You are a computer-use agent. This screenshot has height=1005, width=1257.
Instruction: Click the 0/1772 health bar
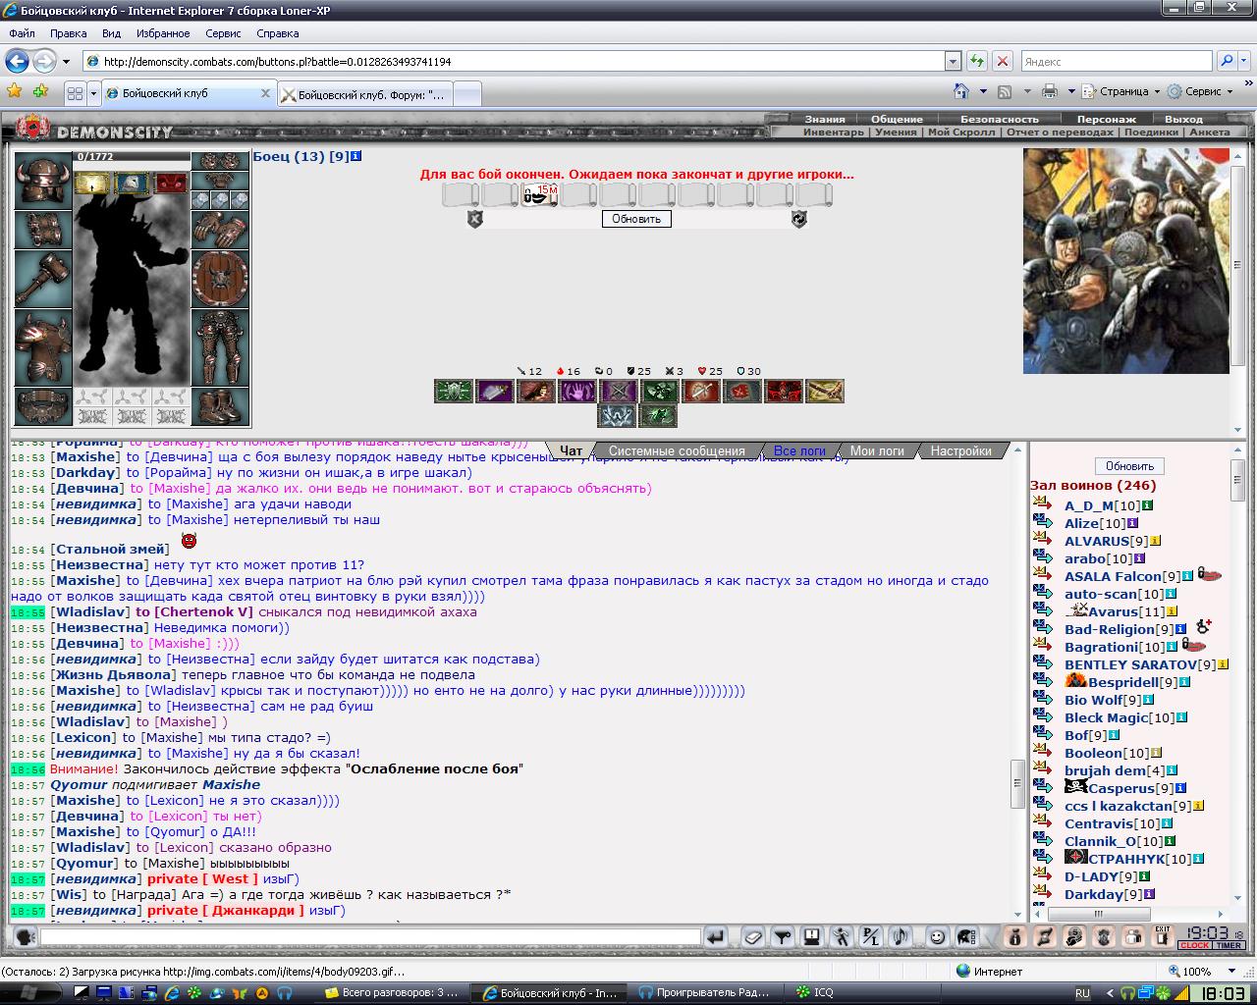pyautogui.click(x=132, y=156)
